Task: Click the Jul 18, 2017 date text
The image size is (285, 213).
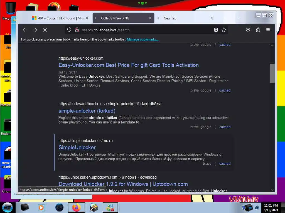Action: click(x=68, y=72)
